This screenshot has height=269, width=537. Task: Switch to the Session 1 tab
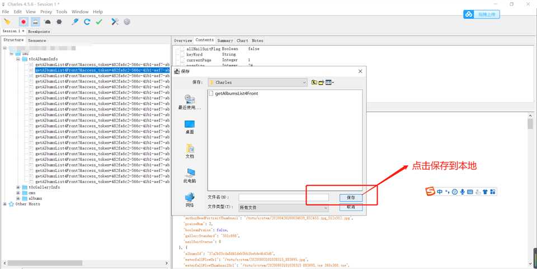coord(13,31)
